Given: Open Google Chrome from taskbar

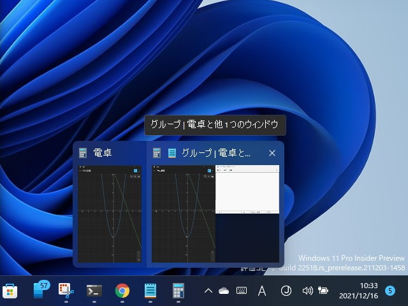Looking at the screenshot, I should tap(122, 291).
